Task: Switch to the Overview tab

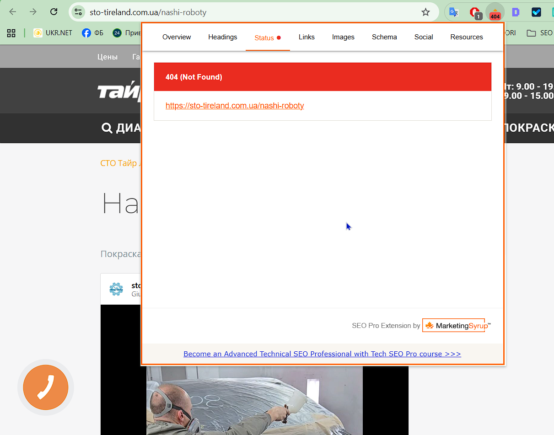Action: click(177, 37)
